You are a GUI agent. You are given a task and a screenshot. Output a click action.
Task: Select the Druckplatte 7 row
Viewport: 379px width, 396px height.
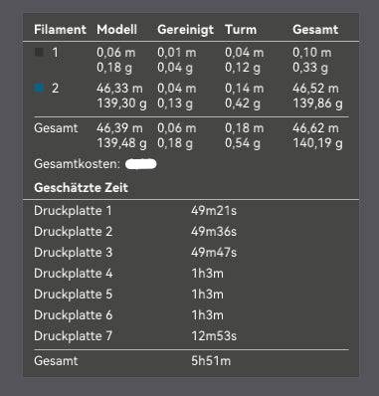191,336
